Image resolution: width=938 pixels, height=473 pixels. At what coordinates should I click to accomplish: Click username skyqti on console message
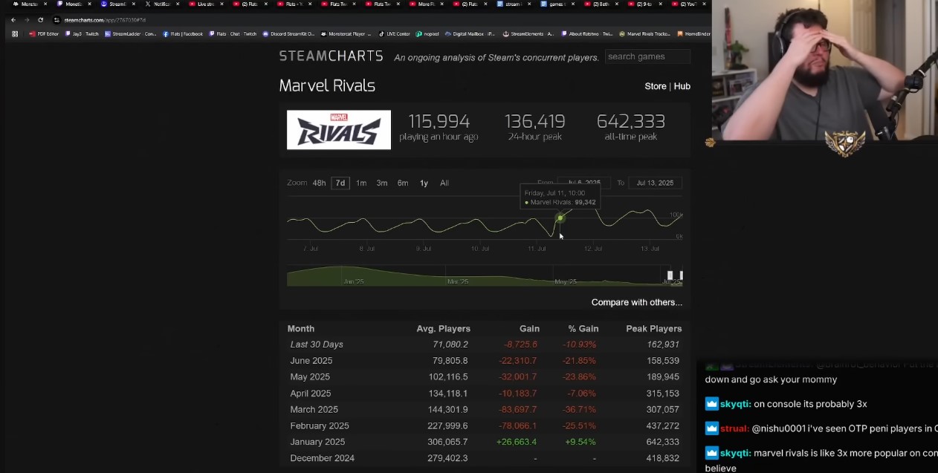[x=735, y=404]
